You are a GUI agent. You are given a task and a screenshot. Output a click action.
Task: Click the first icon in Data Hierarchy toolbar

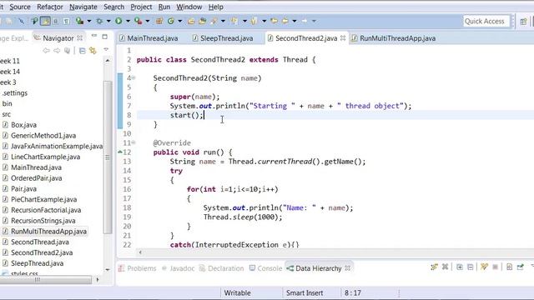434,267
